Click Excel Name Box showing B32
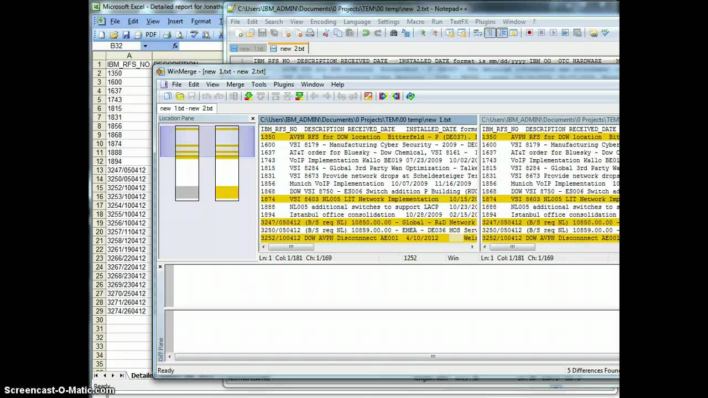 point(117,46)
